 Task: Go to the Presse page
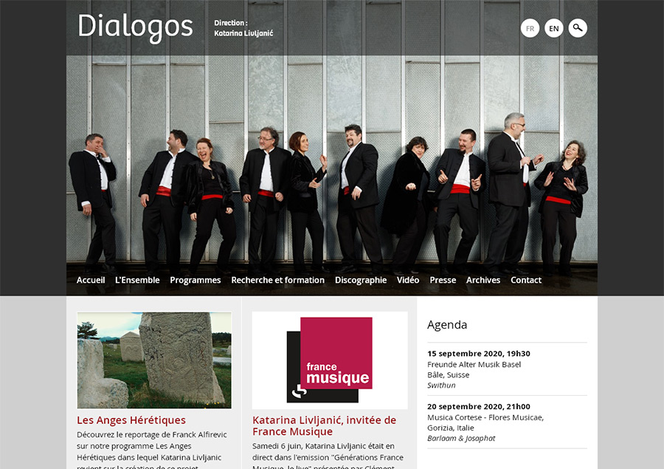point(443,280)
